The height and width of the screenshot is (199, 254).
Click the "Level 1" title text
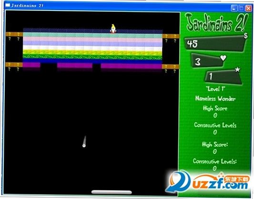click(215, 89)
